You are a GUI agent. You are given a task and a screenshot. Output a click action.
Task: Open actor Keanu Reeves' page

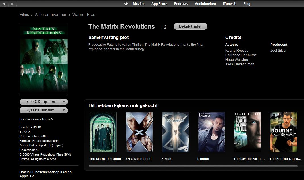[237, 50]
